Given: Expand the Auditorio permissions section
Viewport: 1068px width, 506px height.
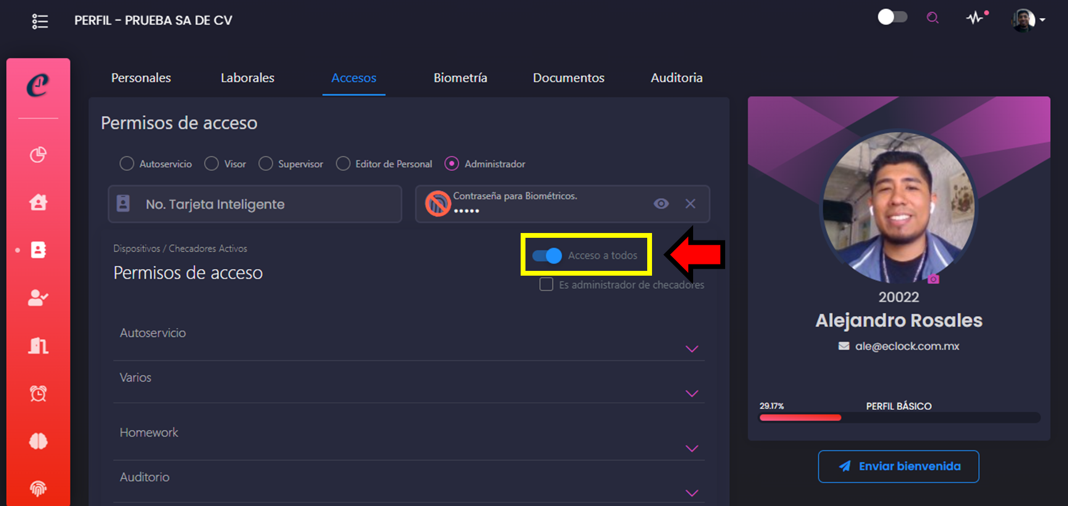Looking at the screenshot, I should pos(692,493).
